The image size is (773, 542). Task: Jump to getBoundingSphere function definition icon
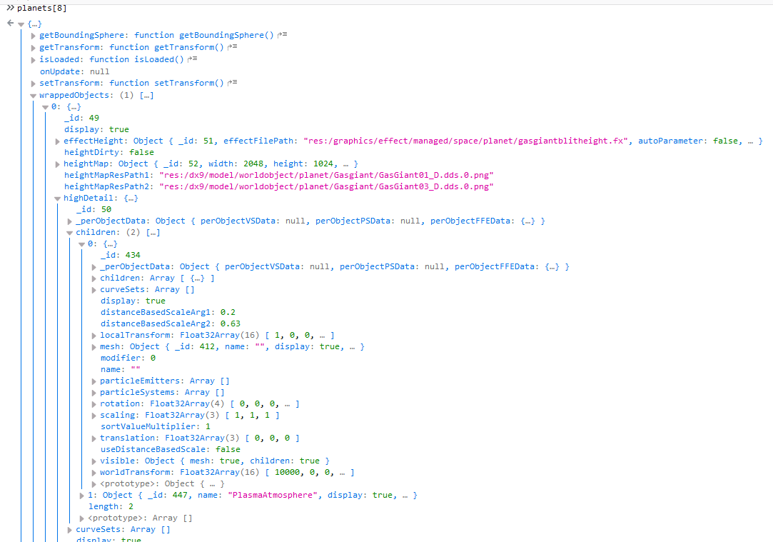283,35
